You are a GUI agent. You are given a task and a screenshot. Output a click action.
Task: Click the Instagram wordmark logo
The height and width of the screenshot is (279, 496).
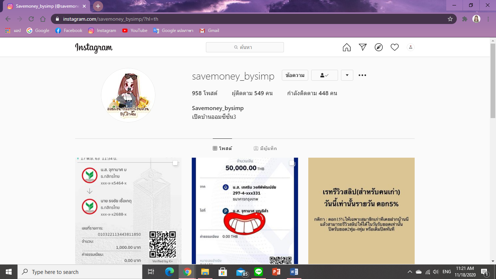tap(94, 48)
